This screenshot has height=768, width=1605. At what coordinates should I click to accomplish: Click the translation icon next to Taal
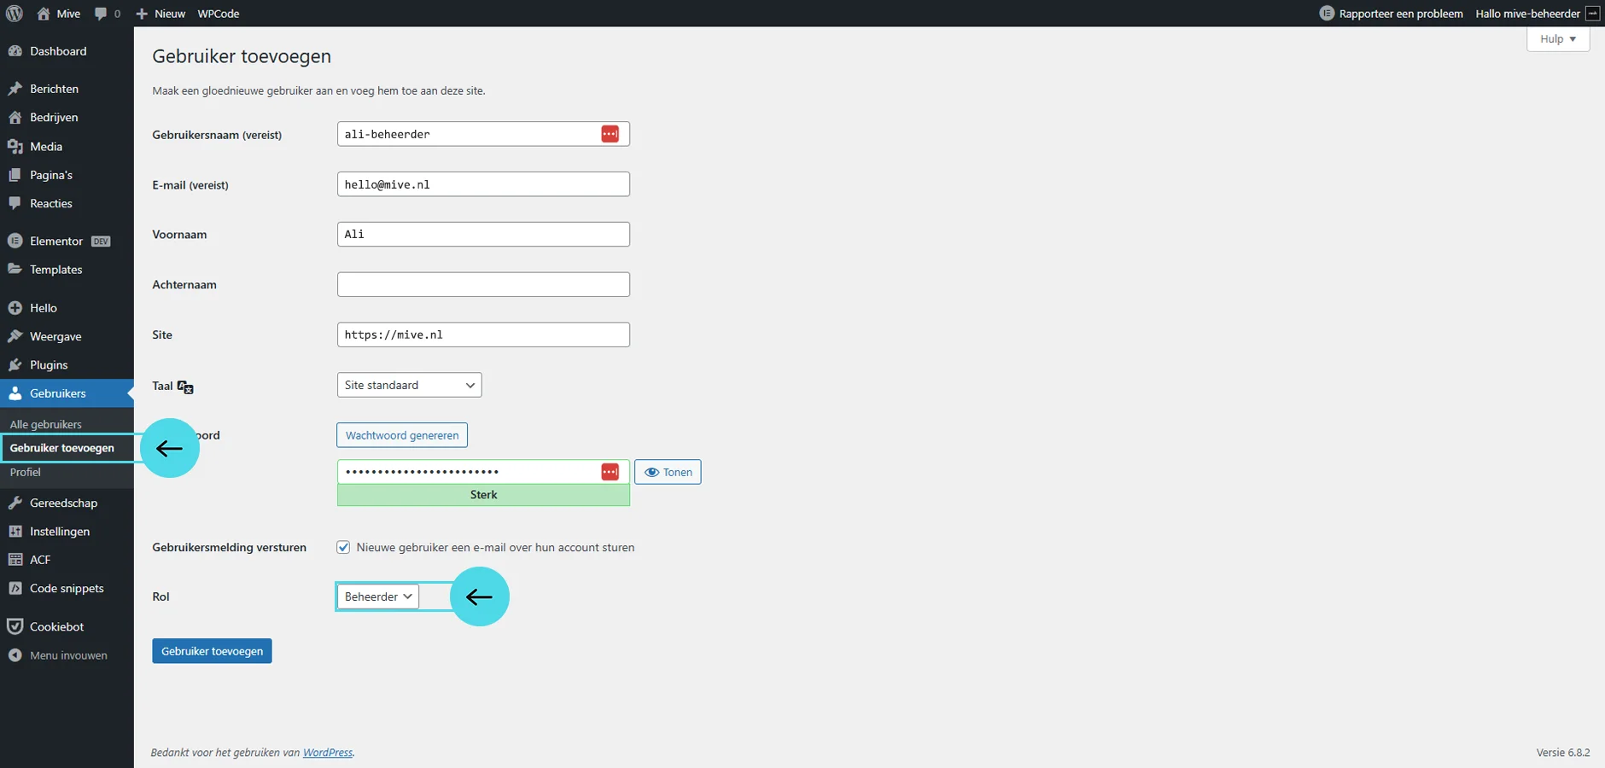[185, 387]
